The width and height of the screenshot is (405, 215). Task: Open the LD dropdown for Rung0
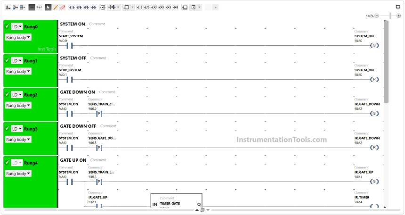pos(17,27)
